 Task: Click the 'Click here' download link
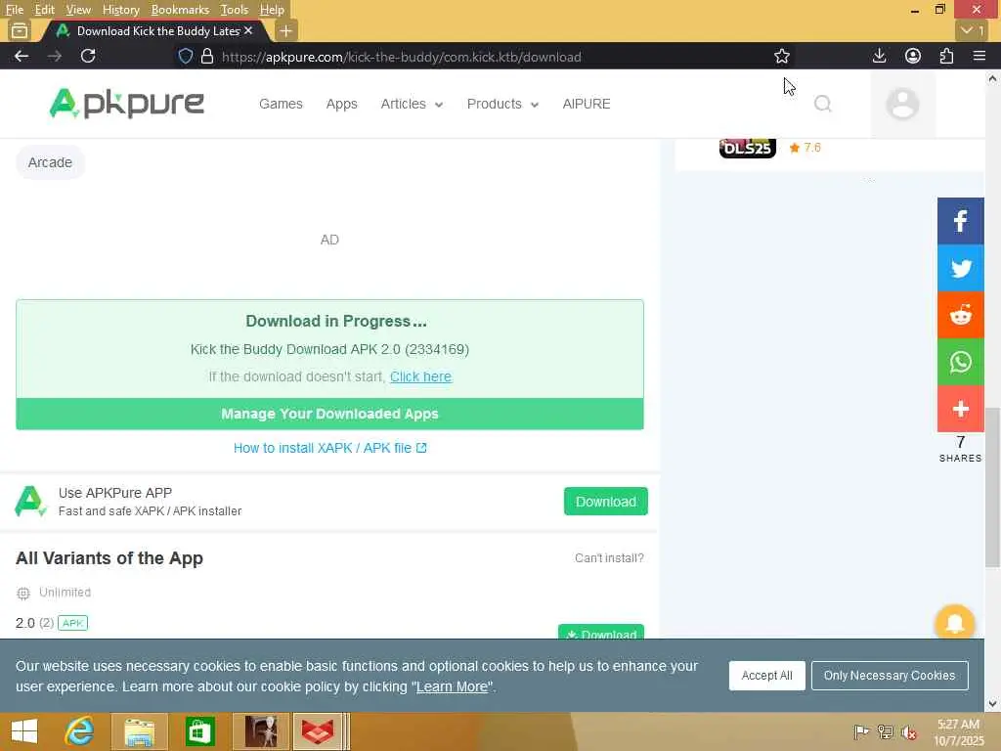[420, 376]
